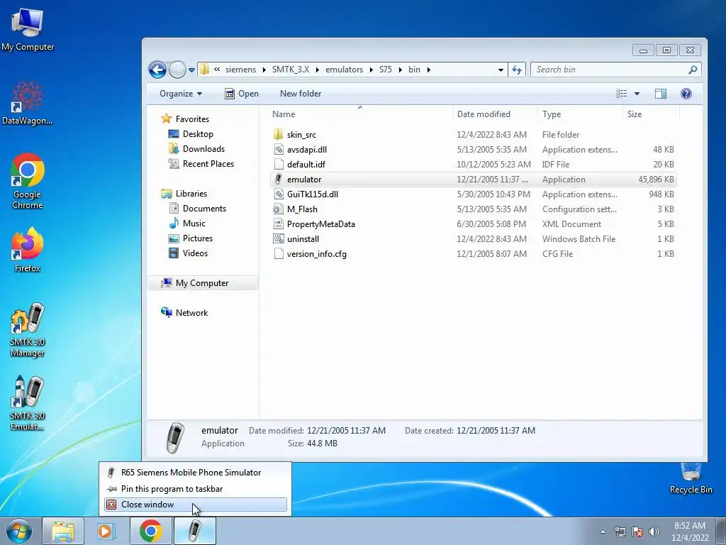The image size is (726, 545).
Task: Open Pictures library
Action: [191, 238]
